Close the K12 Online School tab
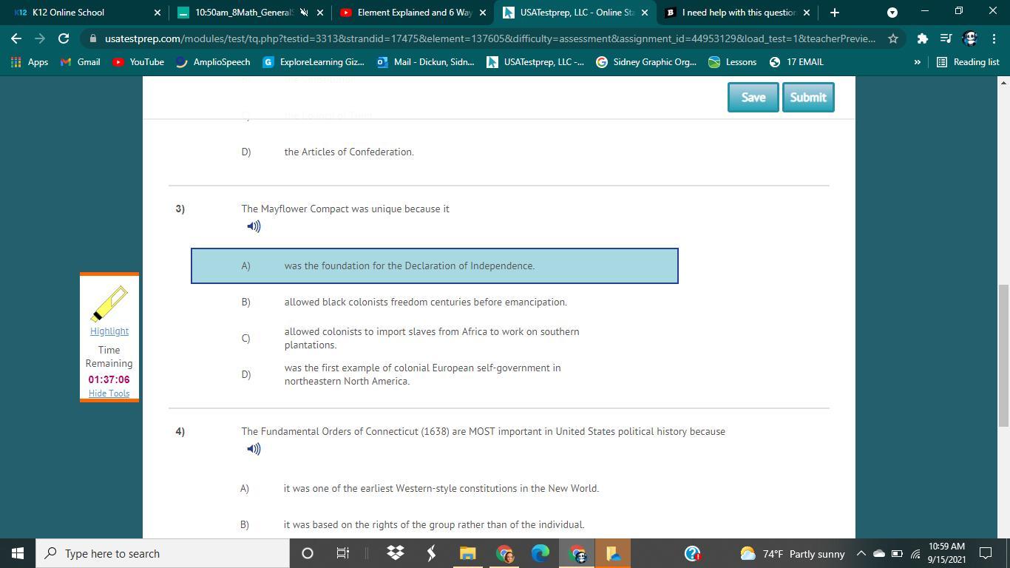The width and height of the screenshot is (1010, 568). (x=157, y=13)
